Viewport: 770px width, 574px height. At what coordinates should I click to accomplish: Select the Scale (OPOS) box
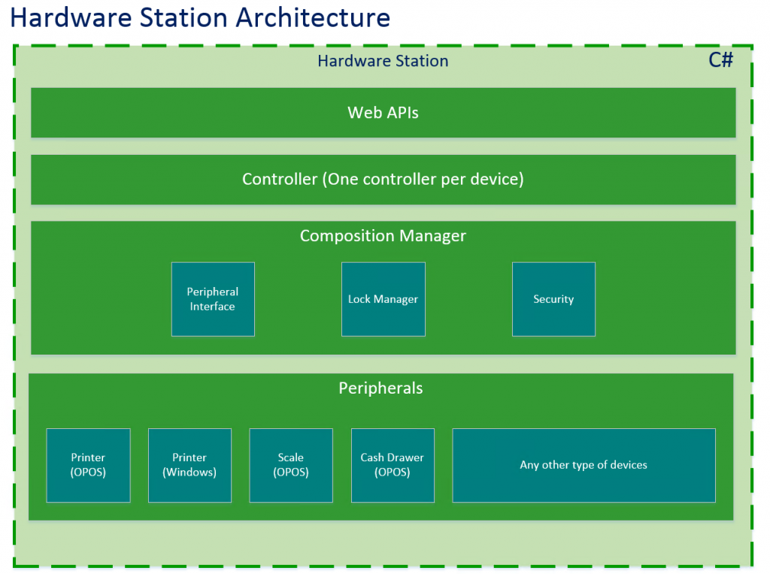click(x=291, y=465)
